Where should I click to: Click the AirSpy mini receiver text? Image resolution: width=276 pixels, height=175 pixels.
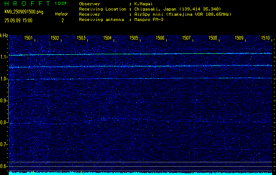coord(183,14)
